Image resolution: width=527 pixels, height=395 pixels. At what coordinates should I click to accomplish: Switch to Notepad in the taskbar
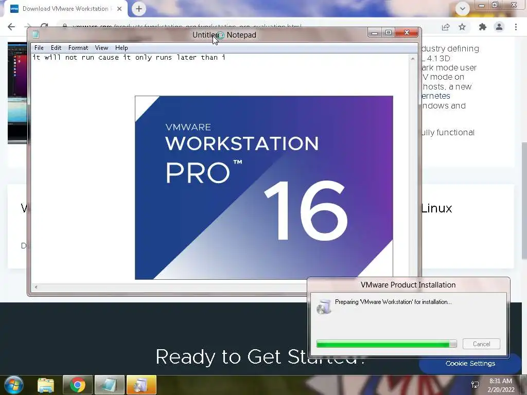[110, 385]
